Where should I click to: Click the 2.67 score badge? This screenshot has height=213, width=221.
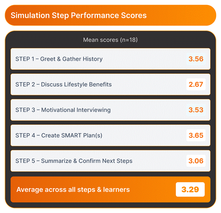[196, 84]
